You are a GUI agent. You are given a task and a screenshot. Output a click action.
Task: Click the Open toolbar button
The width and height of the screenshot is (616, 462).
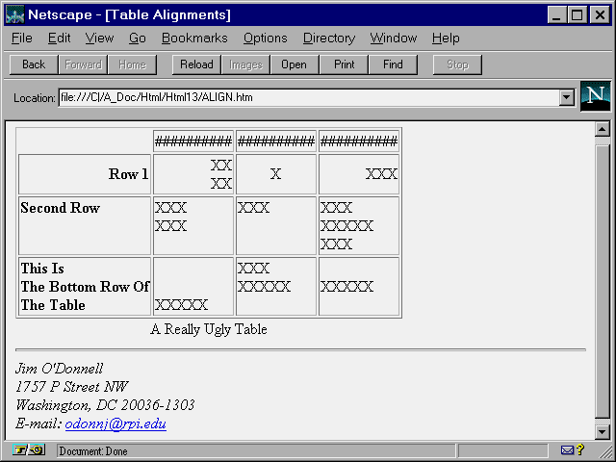(x=294, y=64)
